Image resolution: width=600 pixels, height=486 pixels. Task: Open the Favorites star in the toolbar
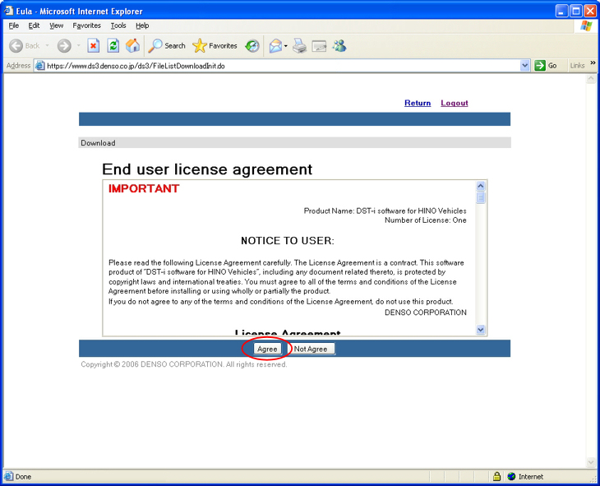pos(215,46)
